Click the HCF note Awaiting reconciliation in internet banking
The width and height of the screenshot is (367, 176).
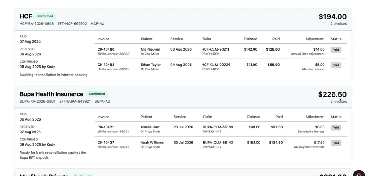(54, 75)
